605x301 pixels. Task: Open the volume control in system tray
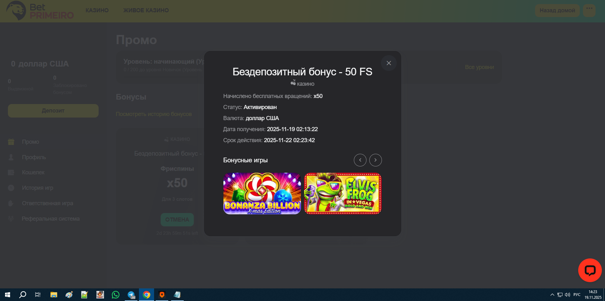[568, 295]
